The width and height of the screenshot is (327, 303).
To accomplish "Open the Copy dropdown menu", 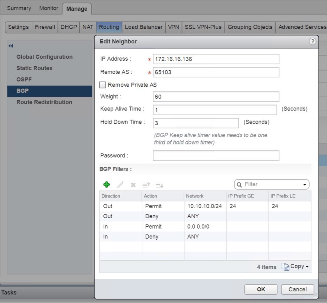I will coord(295,267).
